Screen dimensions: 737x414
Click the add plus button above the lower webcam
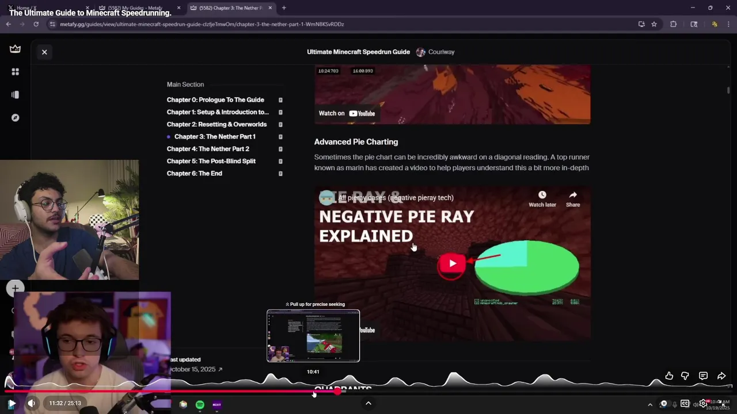pos(15,288)
